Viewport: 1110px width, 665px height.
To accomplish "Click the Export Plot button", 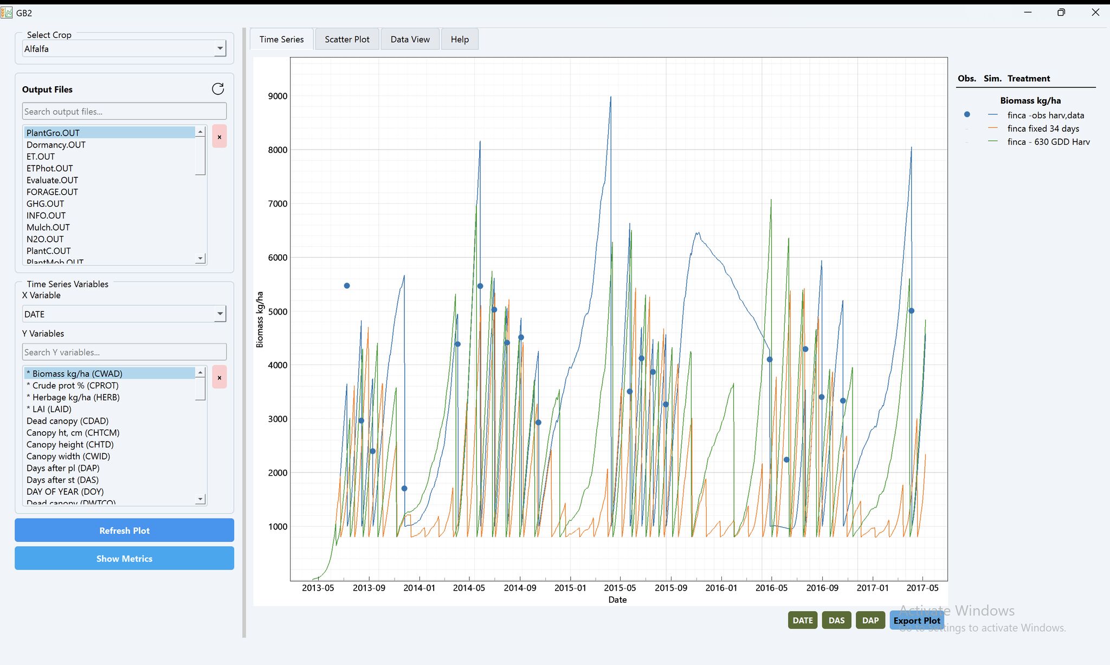I will click(917, 620).
